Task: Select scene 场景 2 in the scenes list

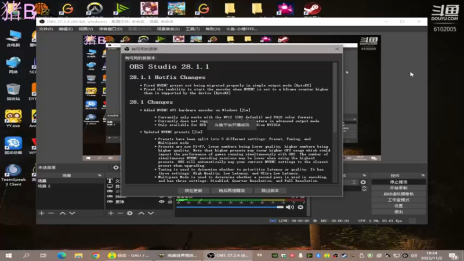Action: point(70,186)
